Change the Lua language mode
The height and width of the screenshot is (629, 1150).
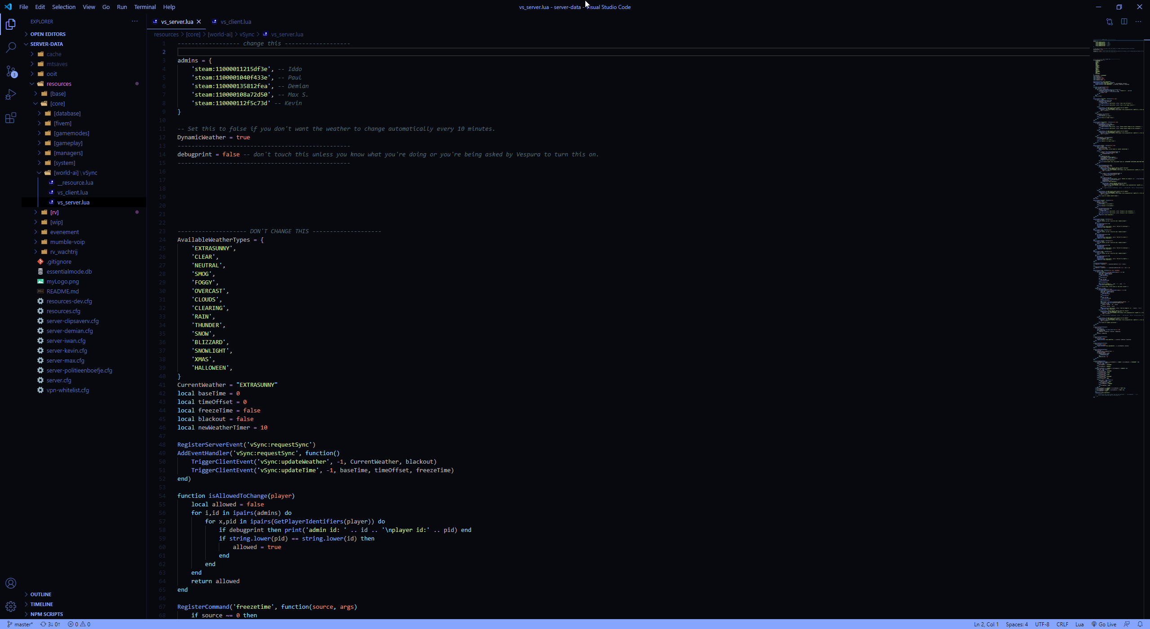coord(1079,624)
